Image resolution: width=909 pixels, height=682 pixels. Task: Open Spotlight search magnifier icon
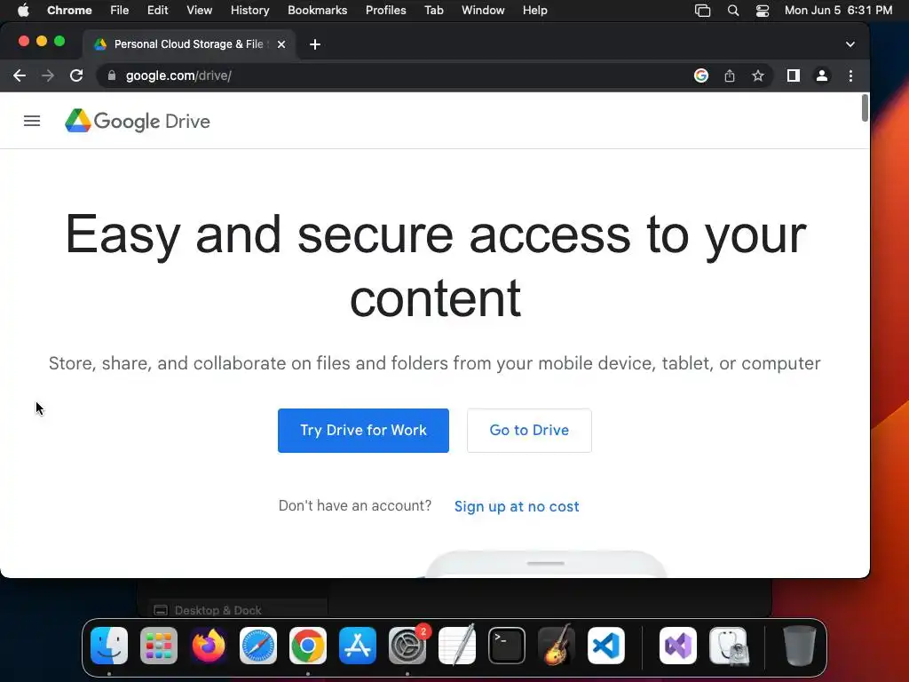point(732,10)
